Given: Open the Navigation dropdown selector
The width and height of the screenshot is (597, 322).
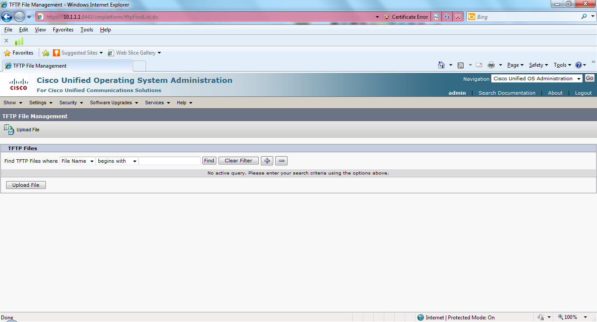Looking at the screenshot, I should (x=537, y=79).
